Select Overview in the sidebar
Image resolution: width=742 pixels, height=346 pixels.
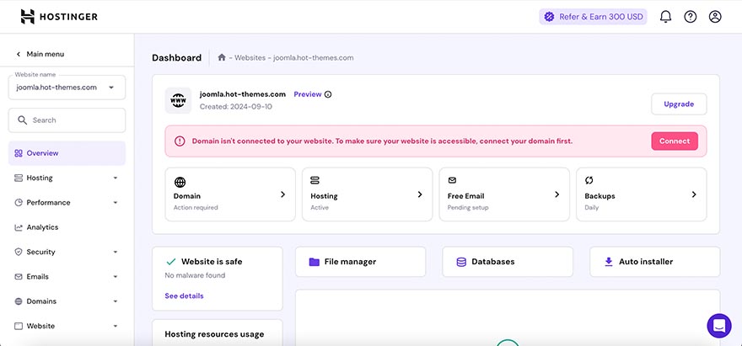click(67, 153)
